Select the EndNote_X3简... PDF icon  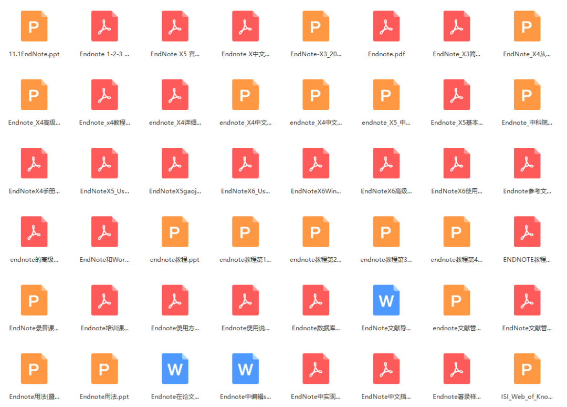tap(457, 26)
